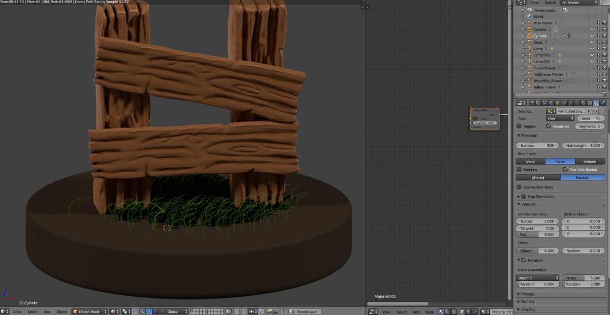Open the 3D viewport Add menu
This screenshot has height=315, width=610.
(x=47, y=311)
